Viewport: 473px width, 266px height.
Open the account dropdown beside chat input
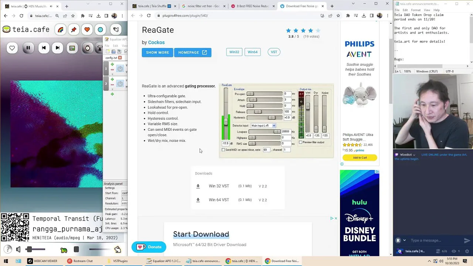pos(404,241)
